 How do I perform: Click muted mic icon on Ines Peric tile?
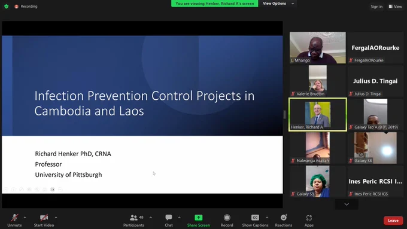pos(351,194)
